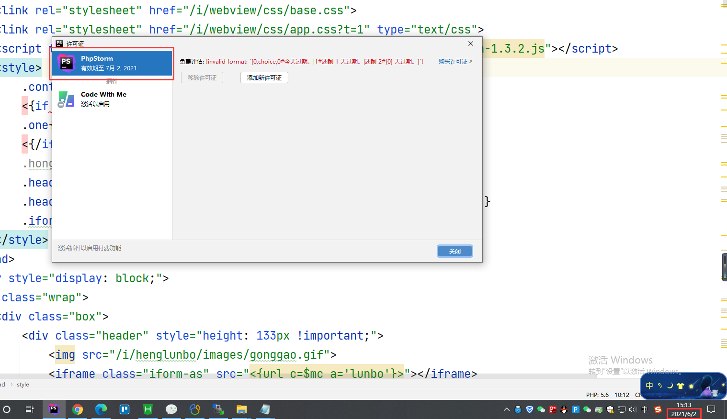Close the 许可证 dialog with X

coord(471,44)
